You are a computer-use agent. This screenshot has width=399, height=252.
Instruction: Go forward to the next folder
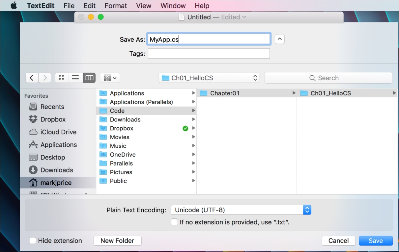45,78
